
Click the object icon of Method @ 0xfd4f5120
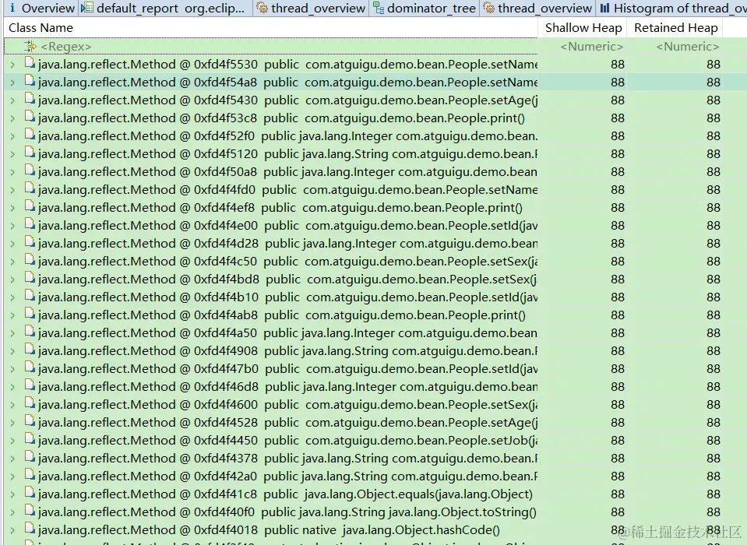point(30,153)
